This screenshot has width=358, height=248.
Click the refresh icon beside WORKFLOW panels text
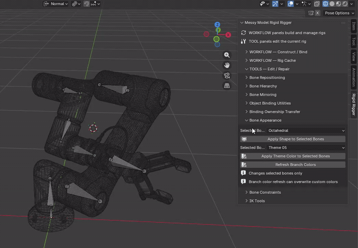[x=243, y=33]
